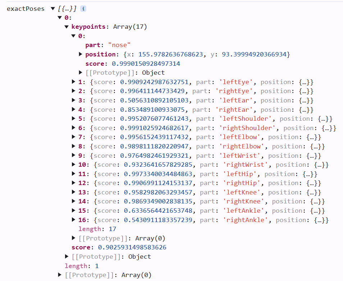Collapse keypoint 0 nose entry
Viewport: 343px width, 281px height.
point(74,36)
